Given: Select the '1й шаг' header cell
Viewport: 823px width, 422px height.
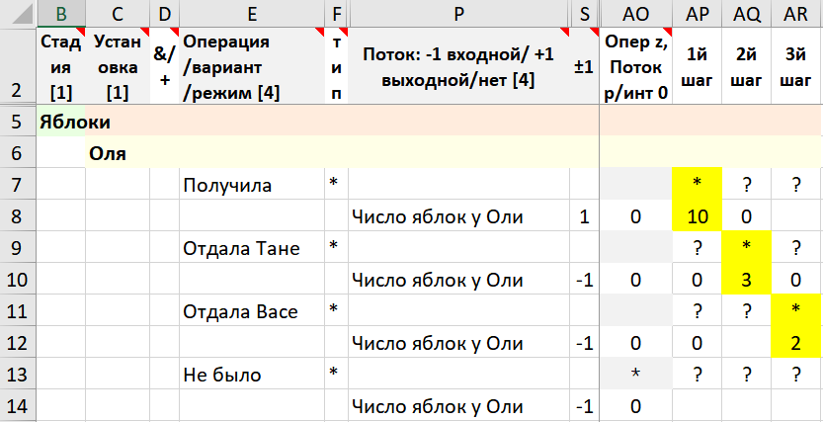Looking at the screenshot, I should tap(698, 67).
